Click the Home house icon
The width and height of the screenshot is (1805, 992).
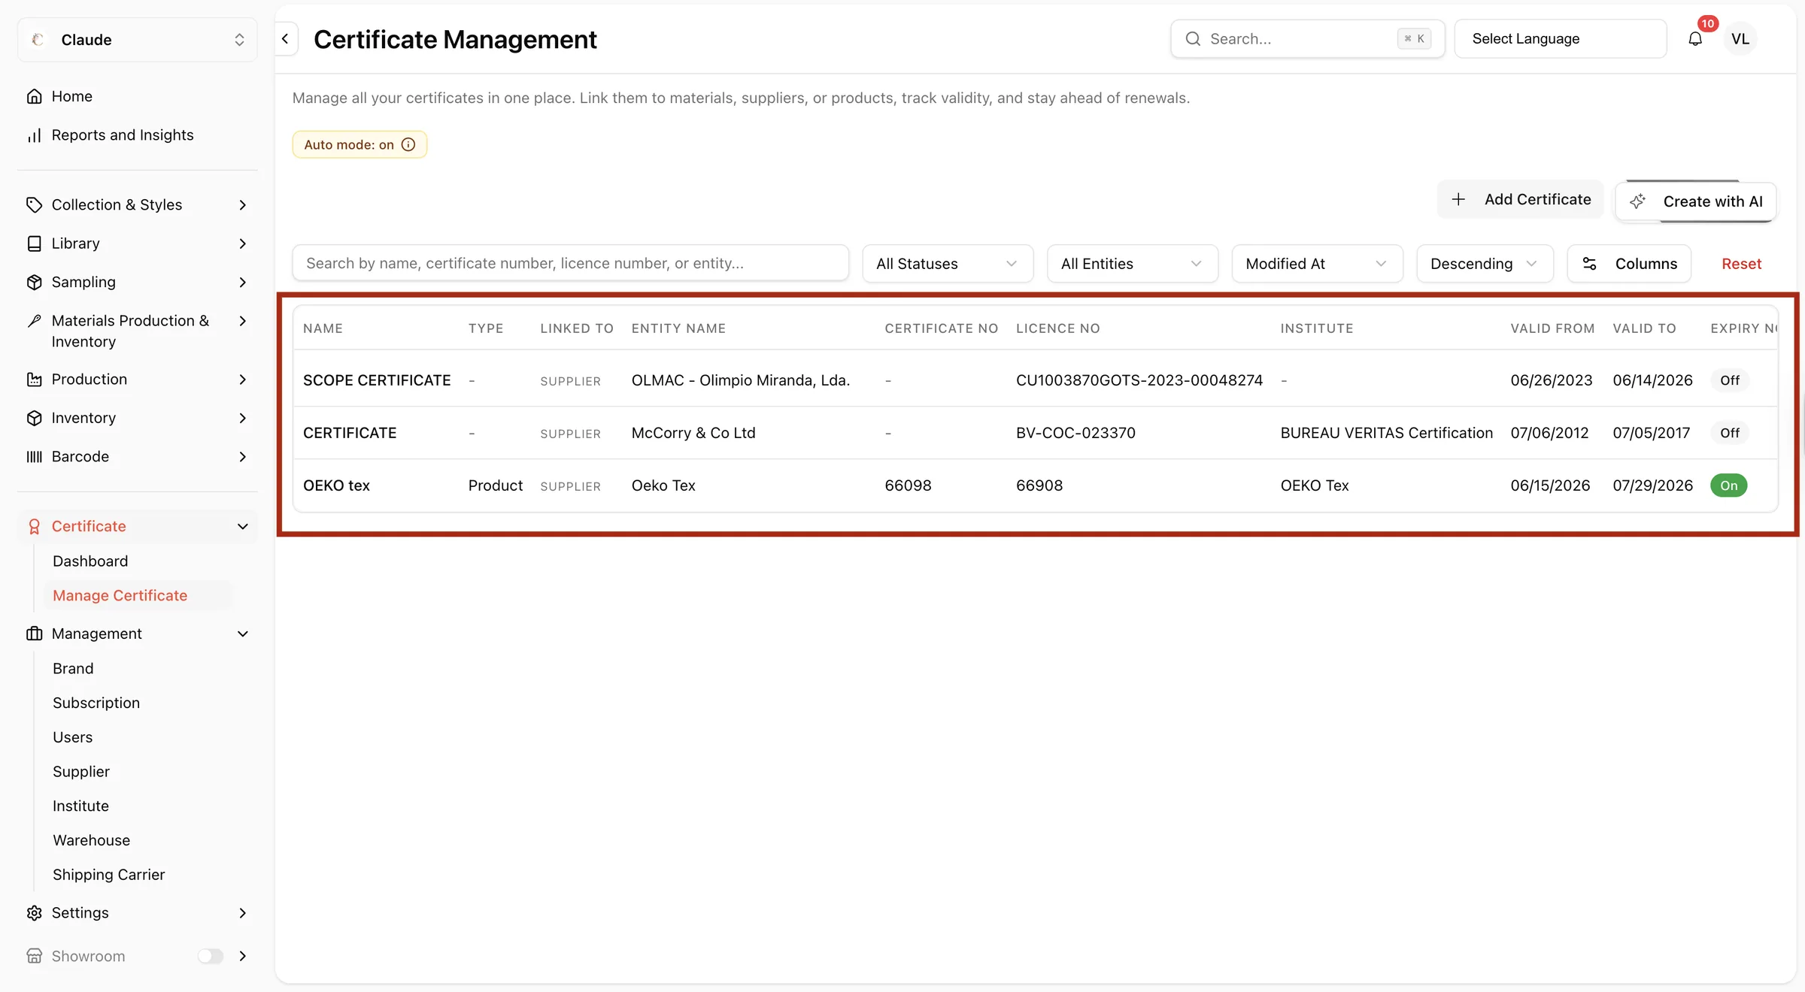[x=34, y=96]
